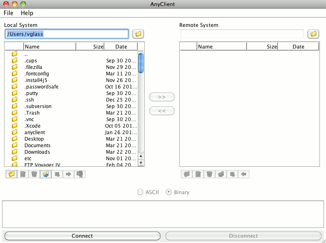
Task: Click the local computer monitor icon
Action: [x=80, y=174]
